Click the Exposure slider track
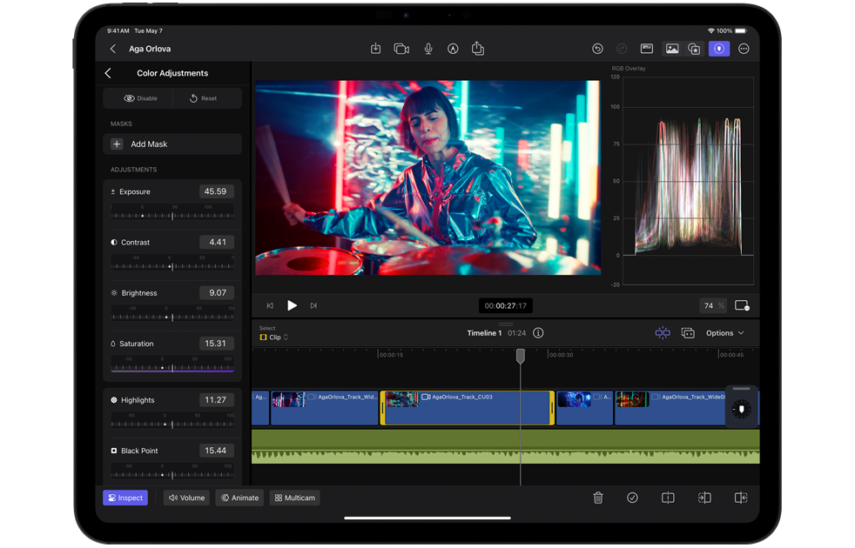Viewport: 855px width, 548px height. [172, 215]
